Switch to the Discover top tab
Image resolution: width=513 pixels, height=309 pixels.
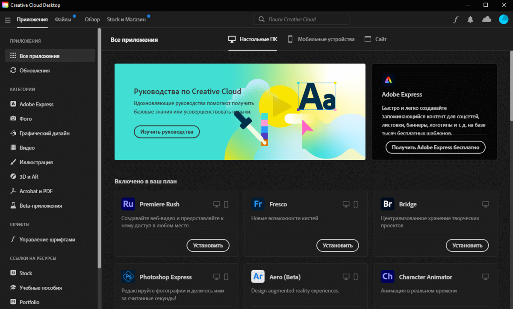92,20
